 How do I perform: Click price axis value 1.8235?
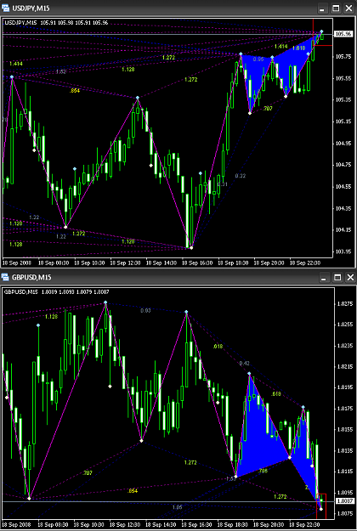tap(344, 346)
